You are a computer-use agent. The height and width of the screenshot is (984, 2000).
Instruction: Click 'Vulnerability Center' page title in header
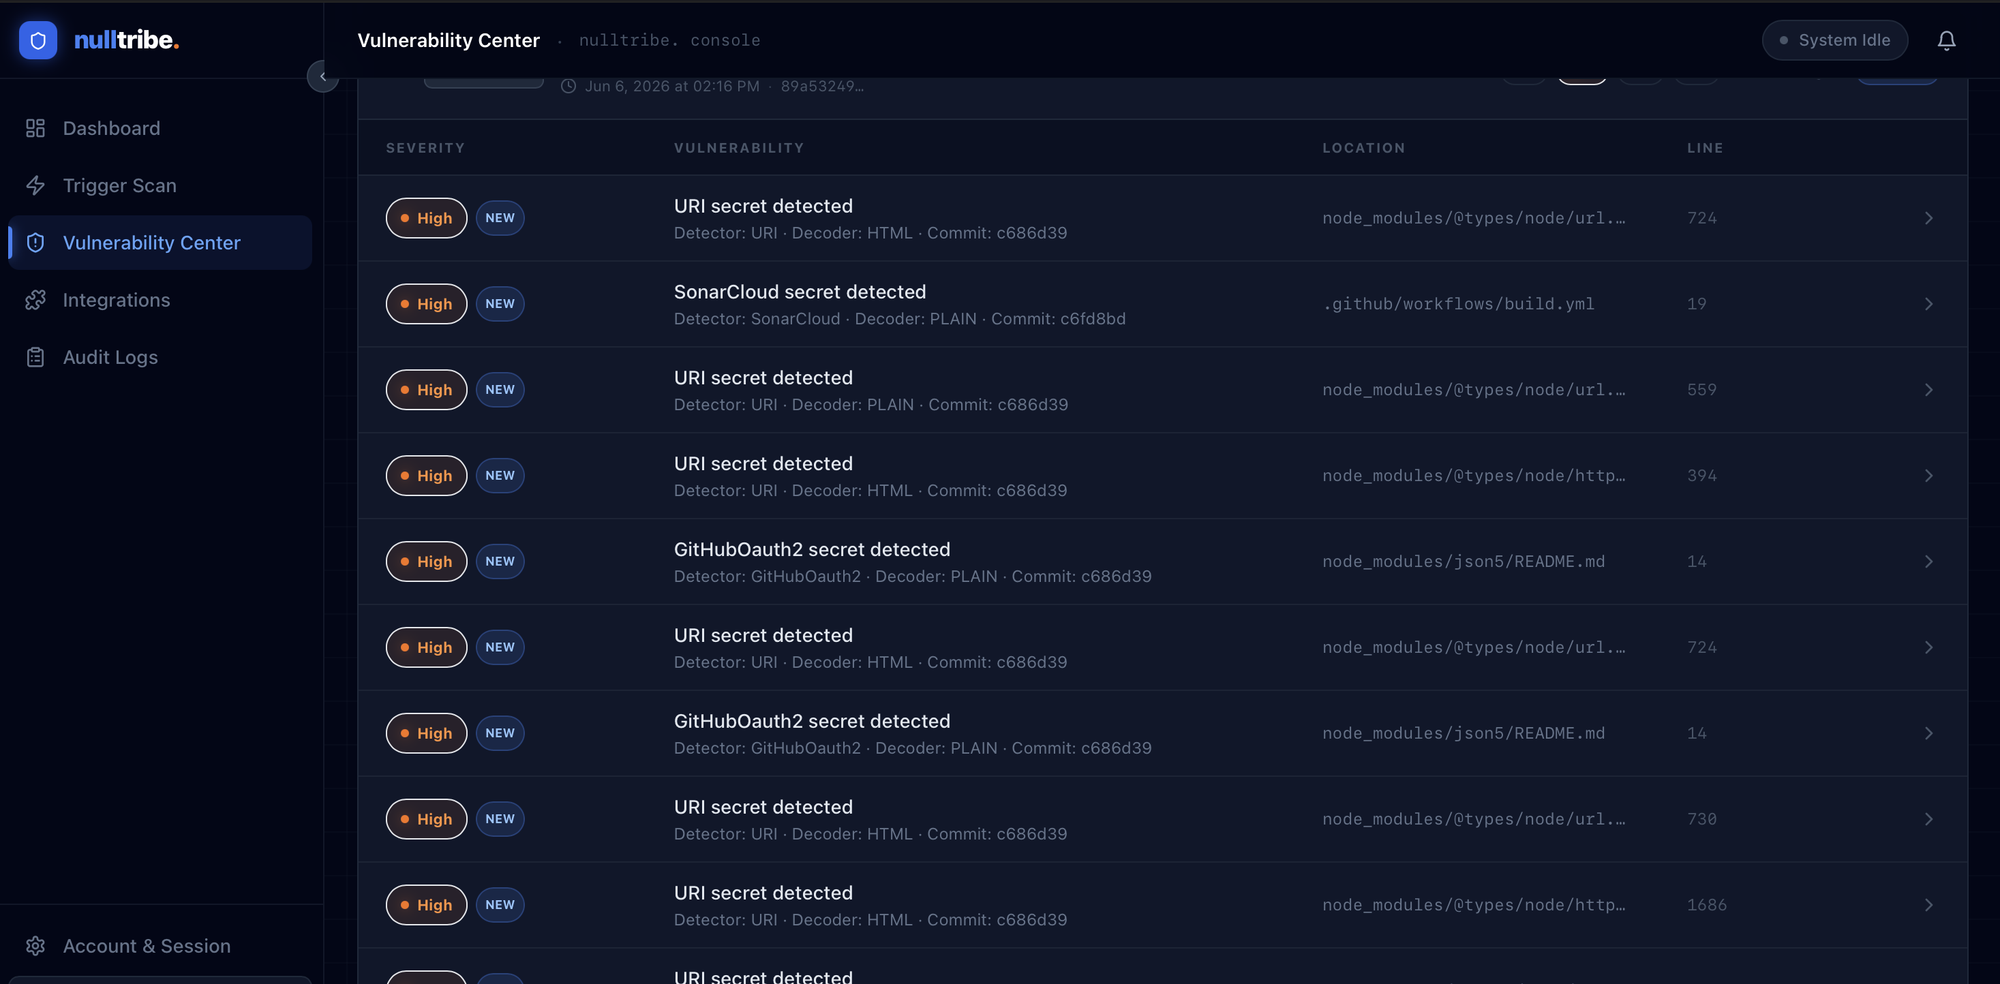click(449, 40)
